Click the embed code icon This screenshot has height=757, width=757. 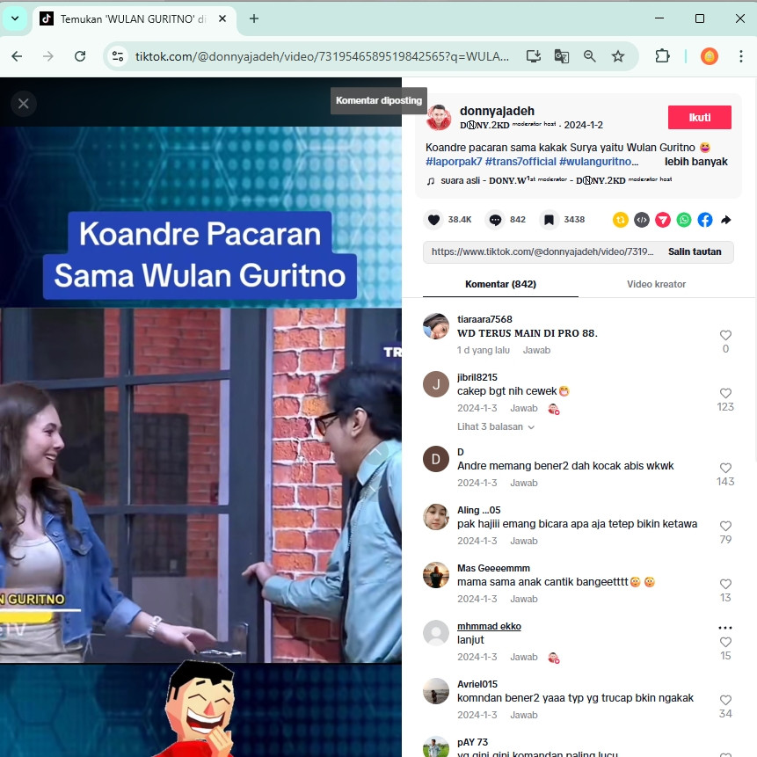tap(642, 220)
